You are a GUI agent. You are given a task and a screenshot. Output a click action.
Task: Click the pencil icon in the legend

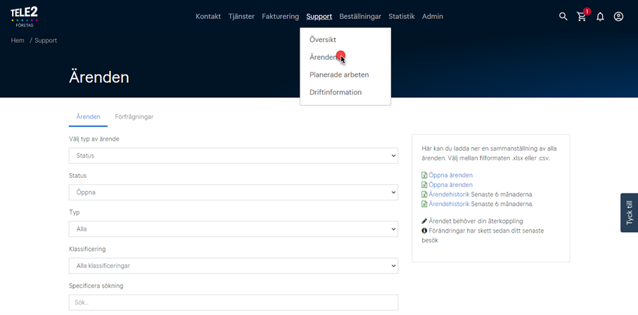[424, 221]
